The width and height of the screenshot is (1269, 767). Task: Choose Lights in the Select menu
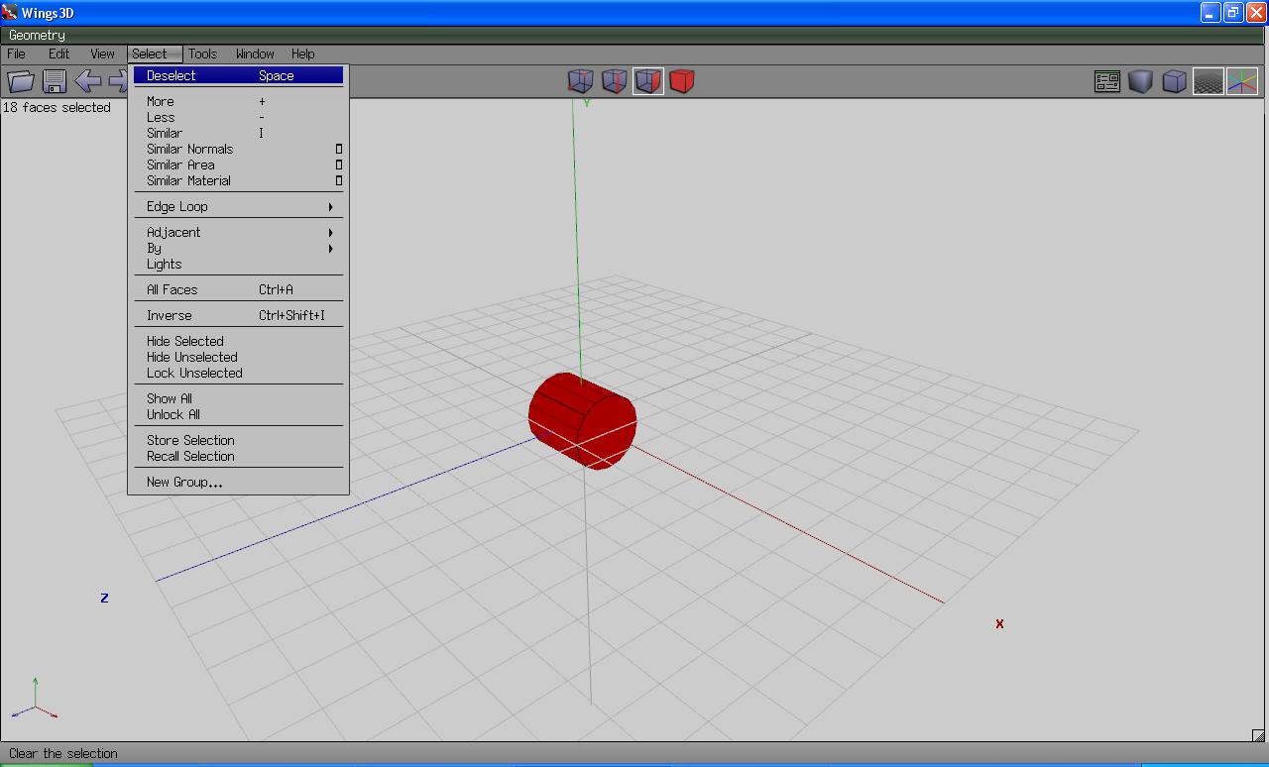click(238, 265)
